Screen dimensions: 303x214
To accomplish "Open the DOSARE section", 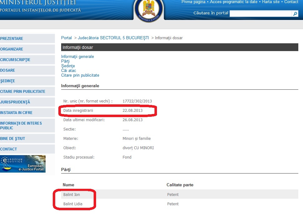I will coord(8,70).
